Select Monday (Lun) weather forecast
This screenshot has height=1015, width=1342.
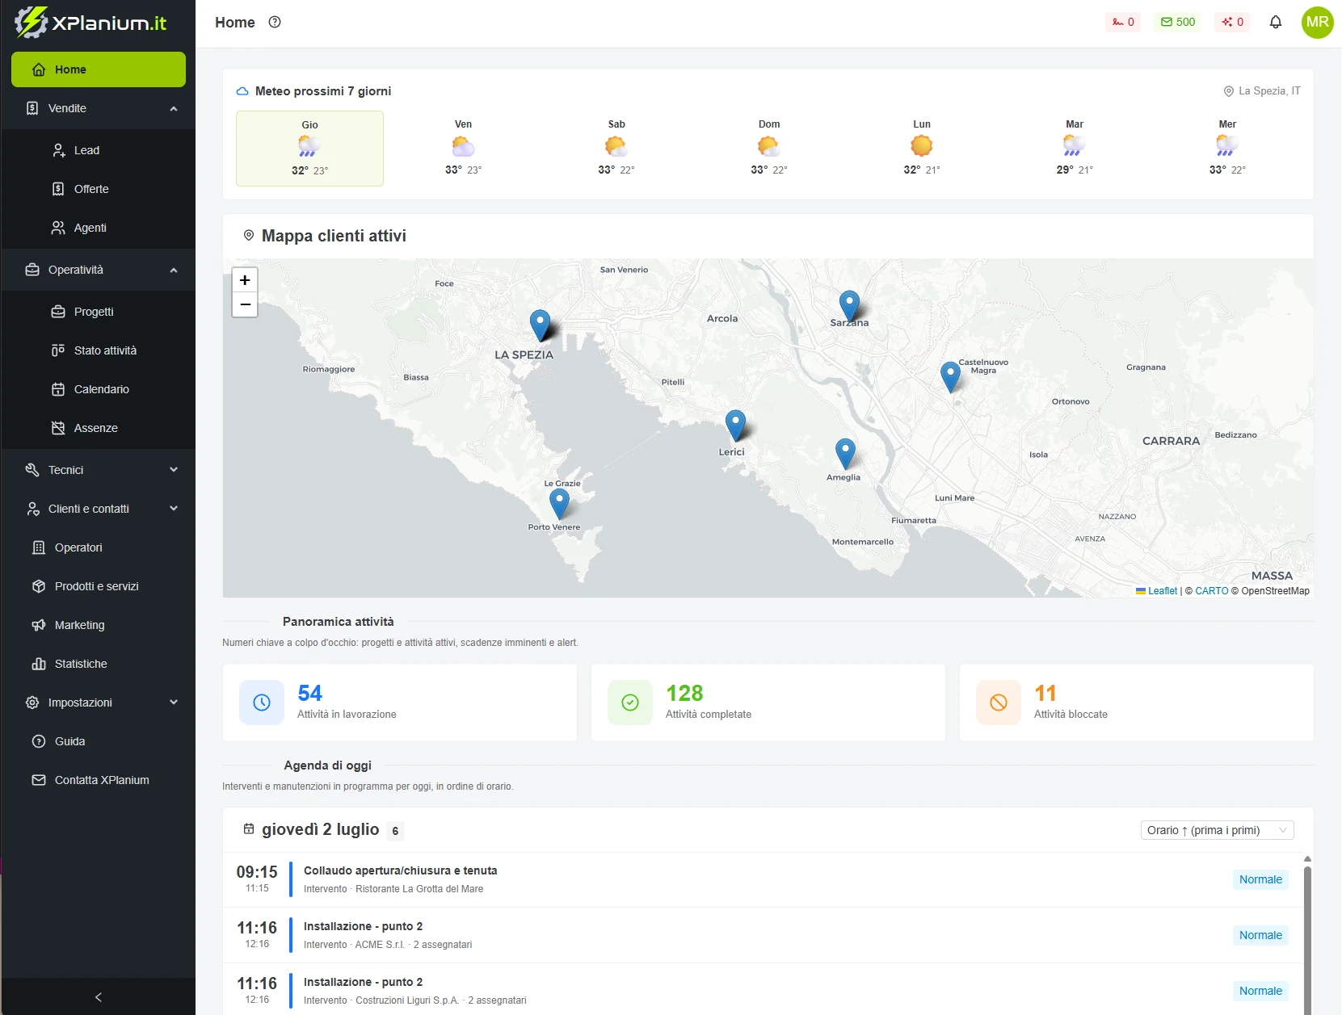click(922, 147)
